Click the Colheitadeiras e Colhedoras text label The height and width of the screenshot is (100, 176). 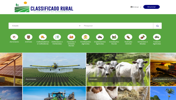click(43, 43)
